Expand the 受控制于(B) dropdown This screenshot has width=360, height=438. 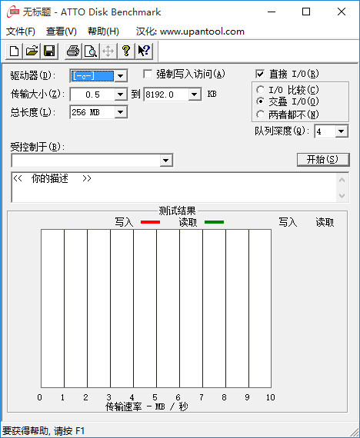tap(166, 161)
